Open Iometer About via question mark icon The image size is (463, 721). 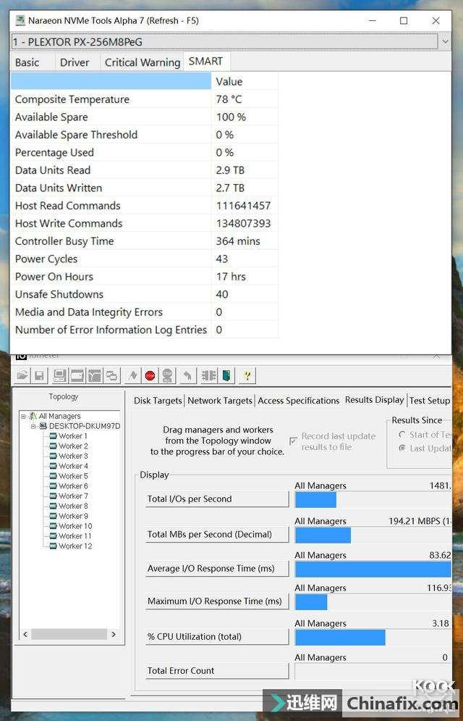click(x=247, y=375)
